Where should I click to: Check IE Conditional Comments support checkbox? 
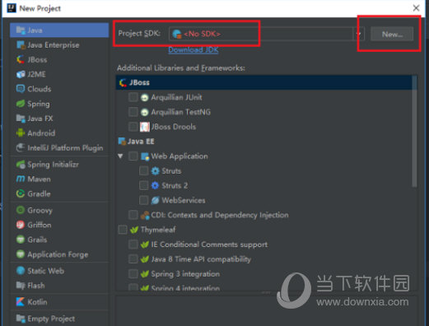(x=133, y=244)
